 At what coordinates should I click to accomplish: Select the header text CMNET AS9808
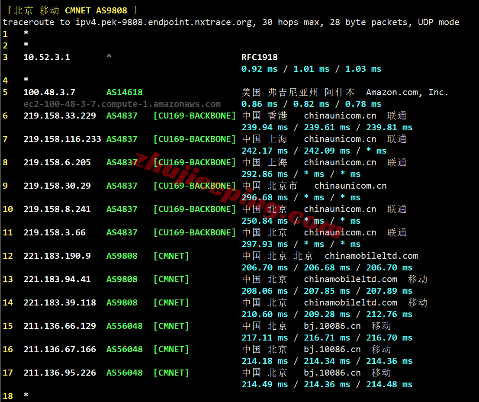click(x=96, y=10)
